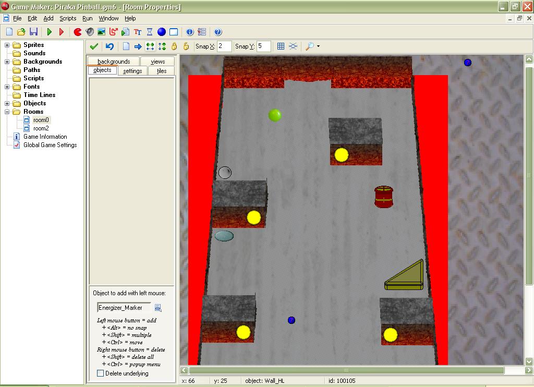The width and height of the screenshot is (534, 387).
Task: Open the Edit menu
Action: (32, 18)
